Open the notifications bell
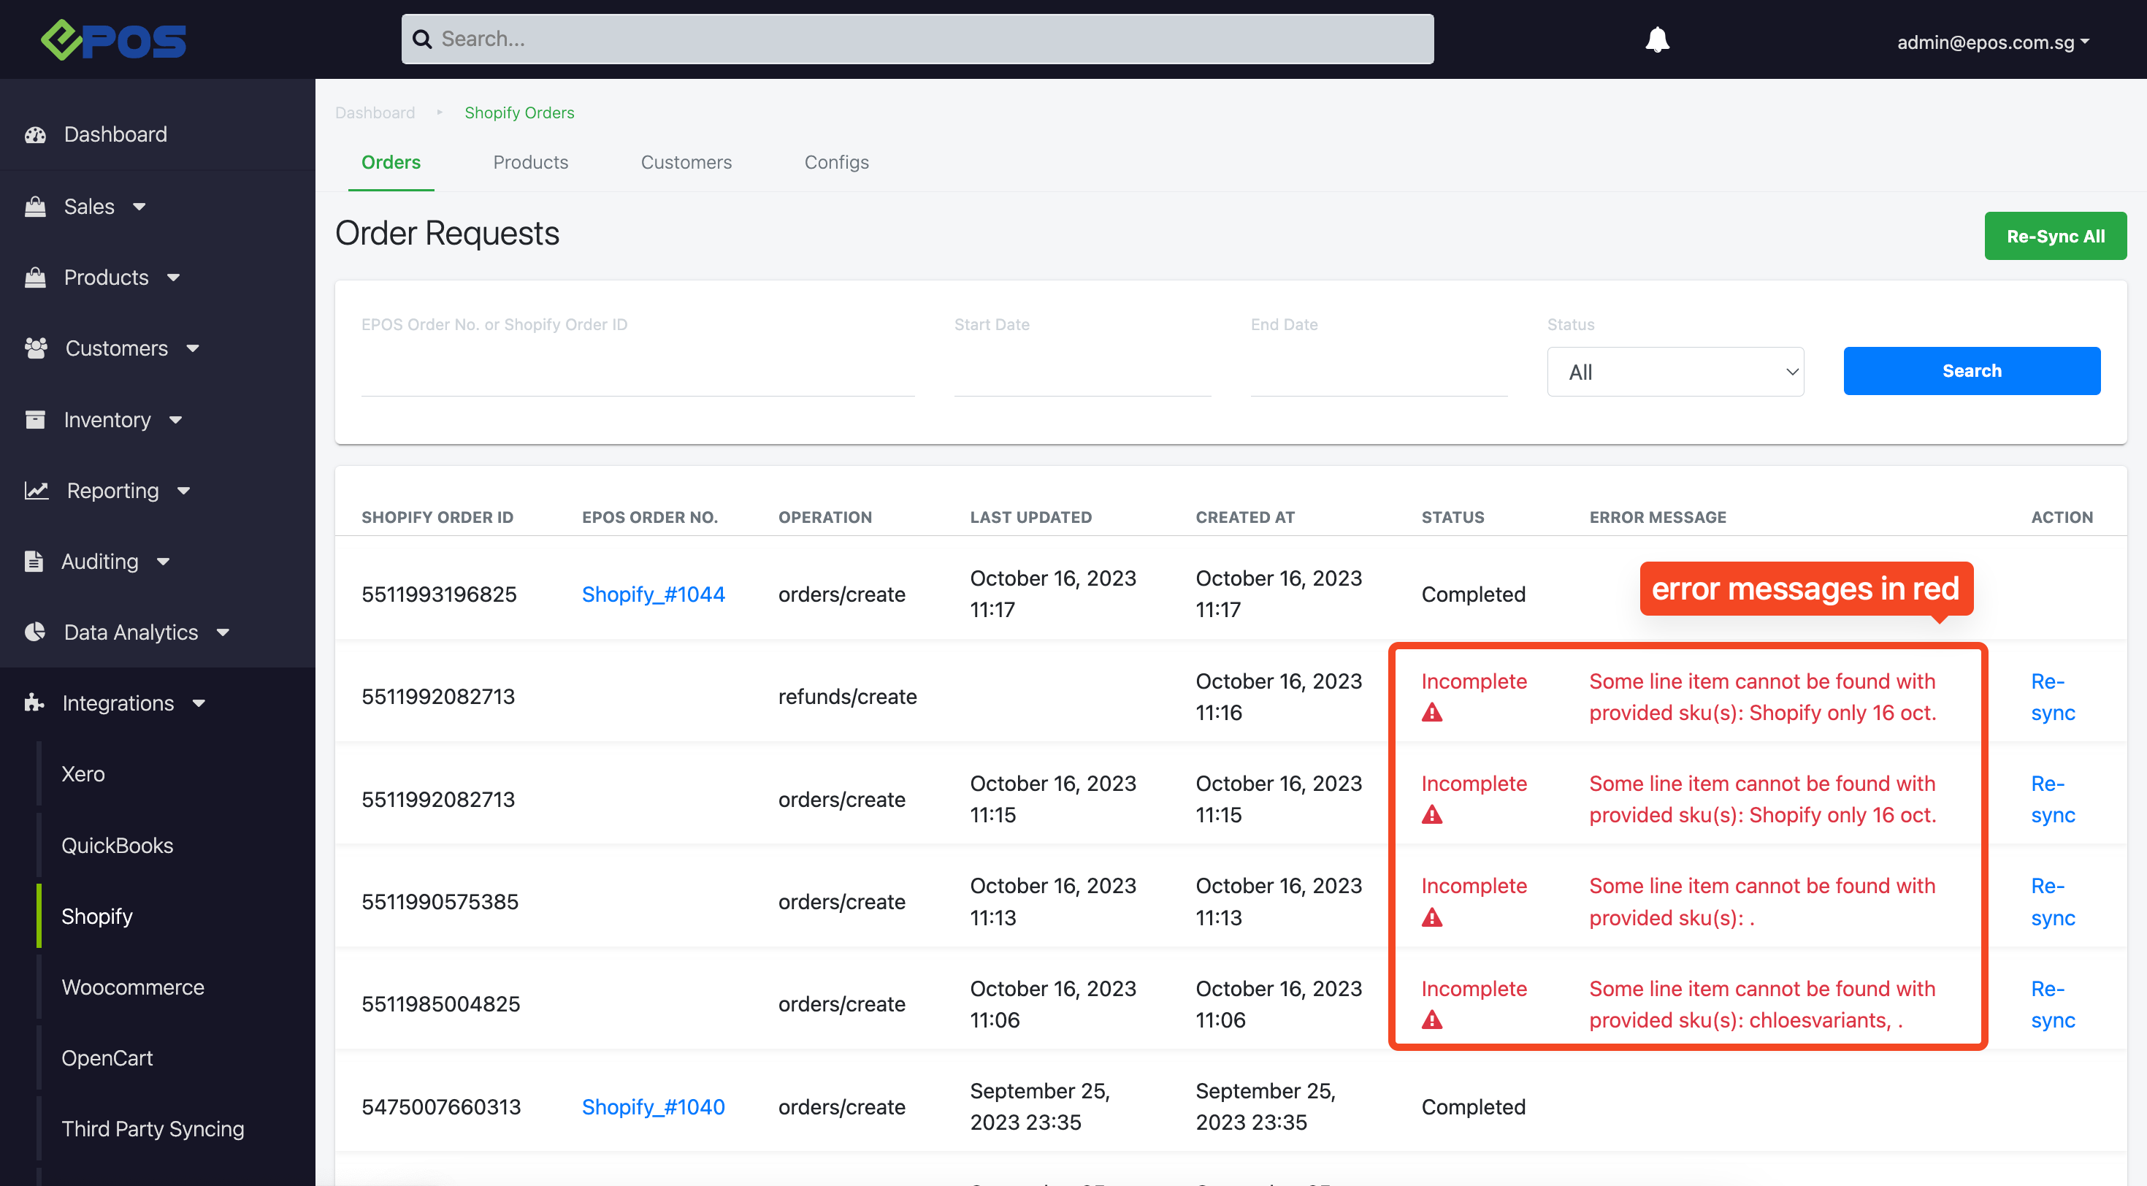The image size is (2147, 1186). 1657,39
